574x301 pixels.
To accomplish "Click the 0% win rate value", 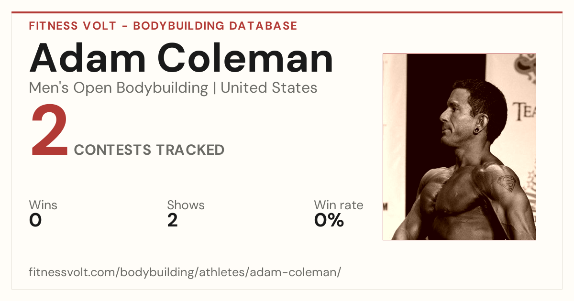I will 329,220.
